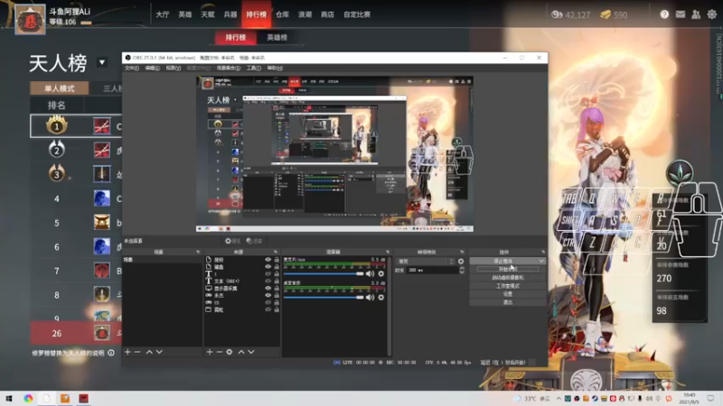Open the colorful browser icon on taskbar

click(x=28, y=398)
